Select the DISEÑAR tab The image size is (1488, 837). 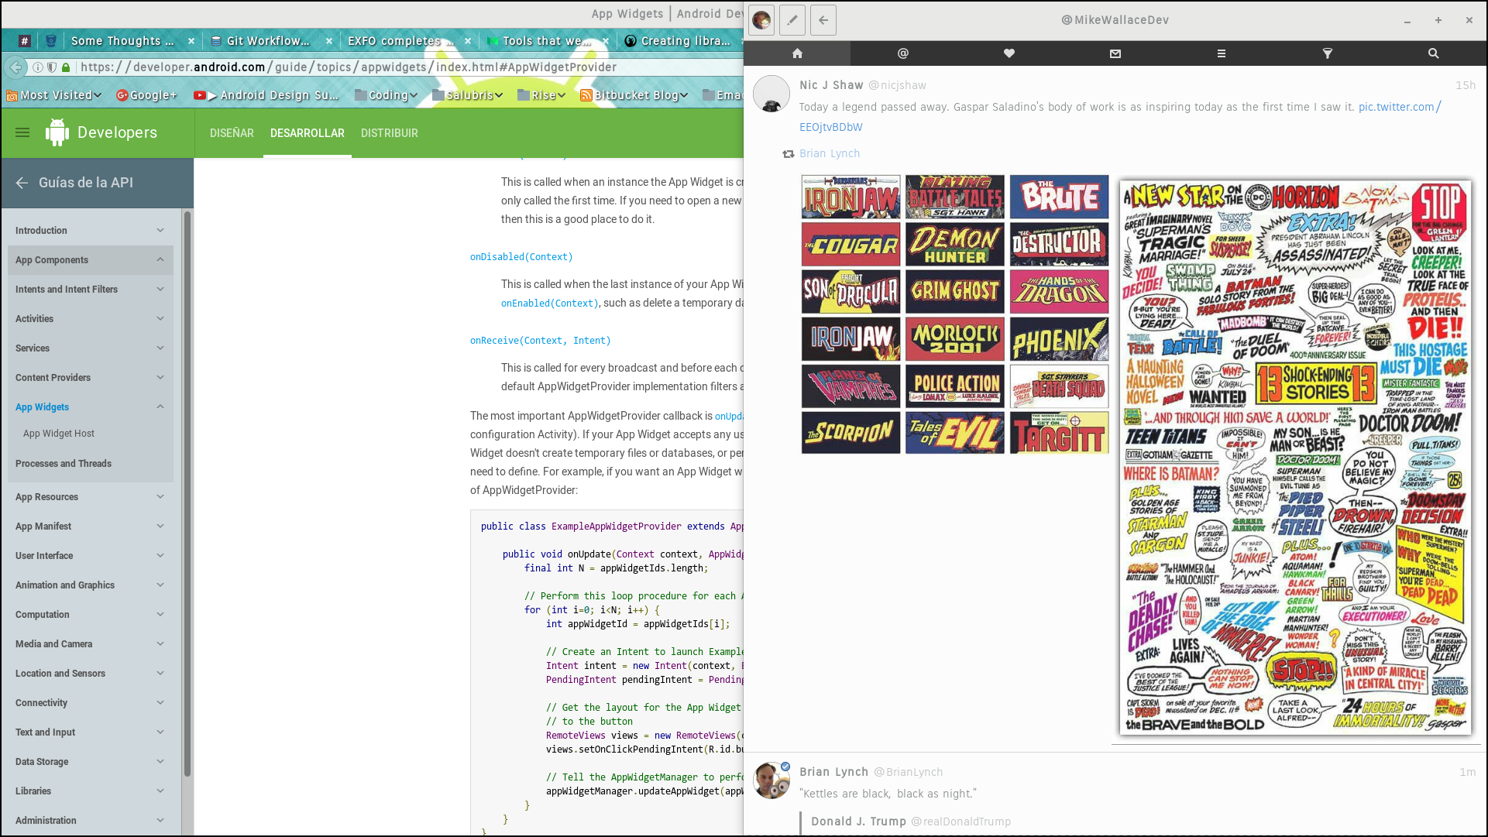coord(232,133)
